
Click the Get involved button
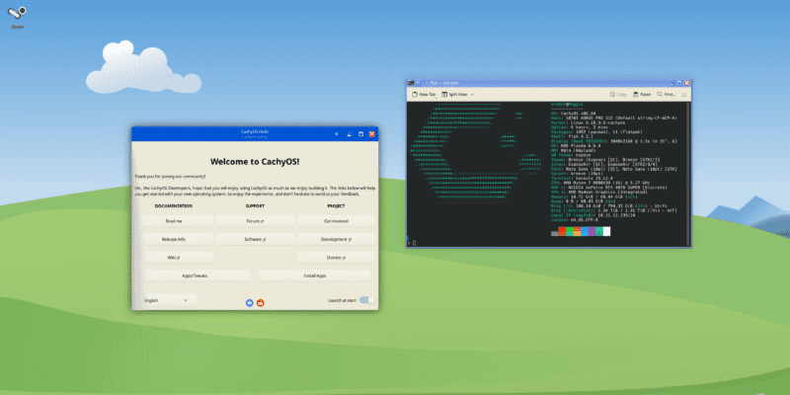pos(336,220)
